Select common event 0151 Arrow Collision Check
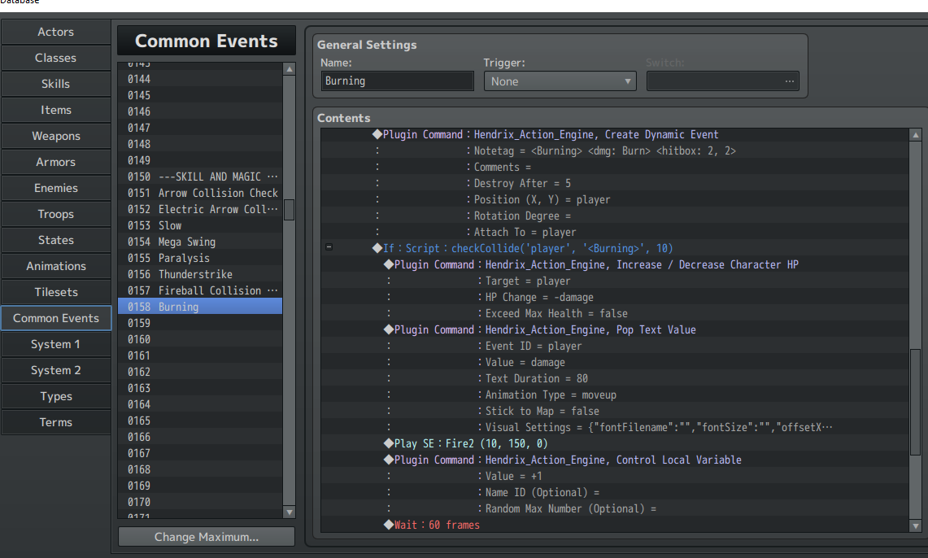The image size is (928, 558). click(x=200, y=193)
